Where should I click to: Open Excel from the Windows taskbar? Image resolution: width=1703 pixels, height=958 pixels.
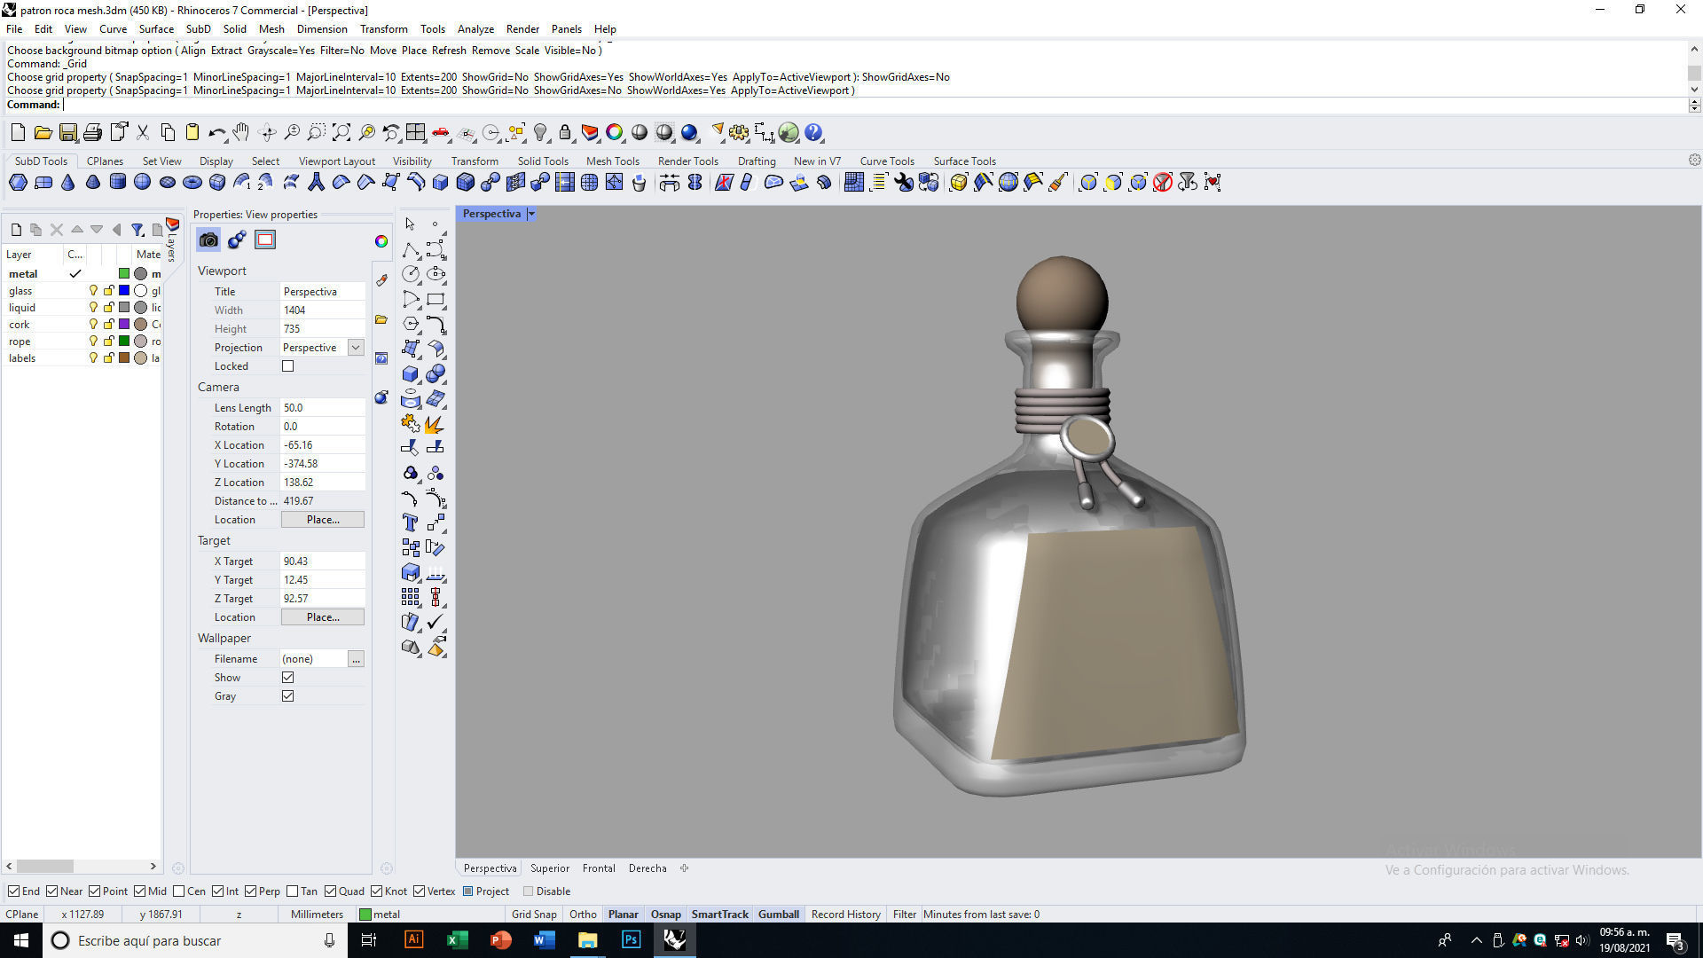(457, 940)
